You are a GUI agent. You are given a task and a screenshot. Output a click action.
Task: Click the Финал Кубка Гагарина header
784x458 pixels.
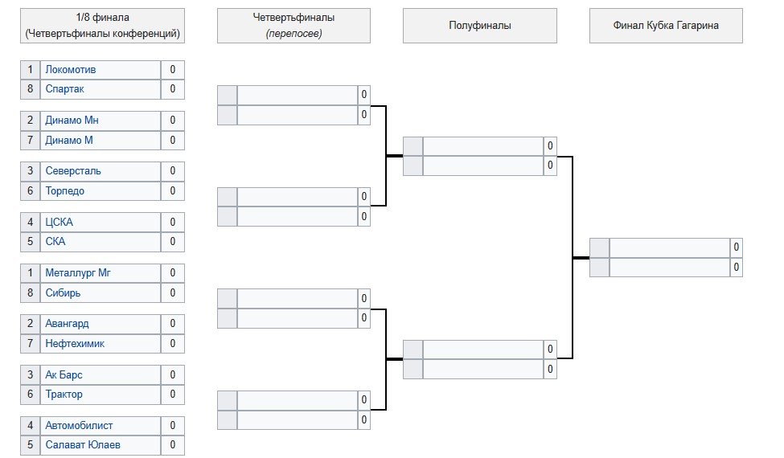[x=666, y=26]
